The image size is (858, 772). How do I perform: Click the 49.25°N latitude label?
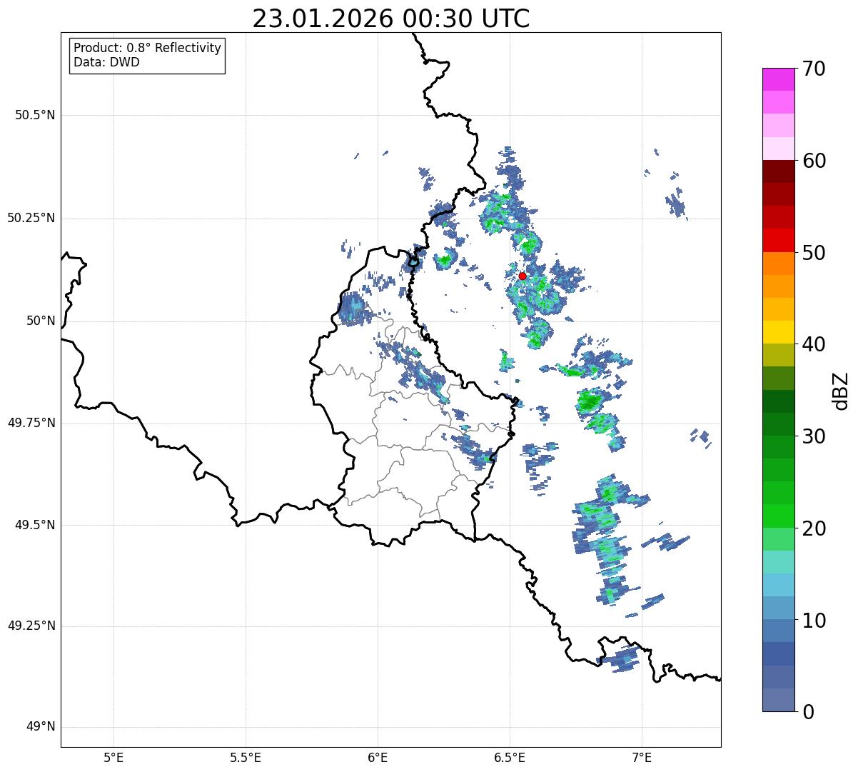31,626
